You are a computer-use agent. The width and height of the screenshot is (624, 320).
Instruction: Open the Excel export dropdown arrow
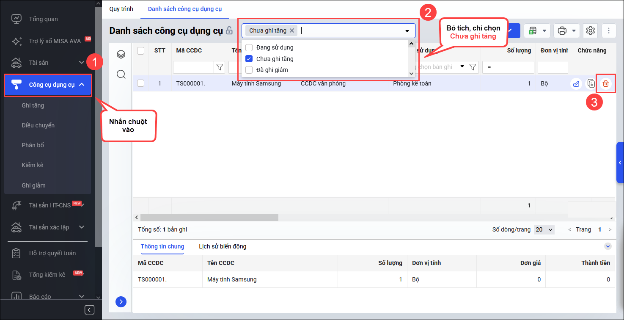tap(544, 30)
